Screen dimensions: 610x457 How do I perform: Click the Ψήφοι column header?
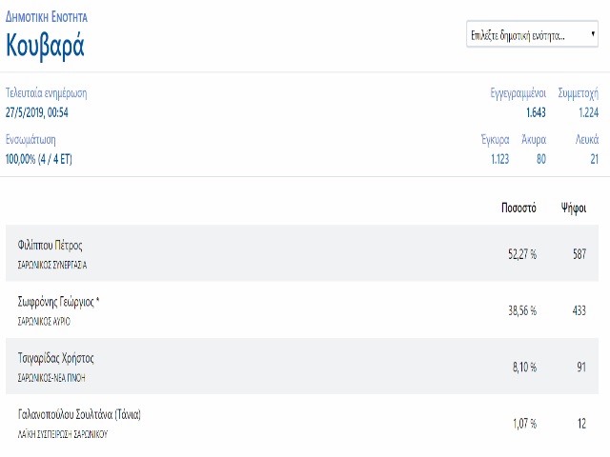(x=574, y=209)
